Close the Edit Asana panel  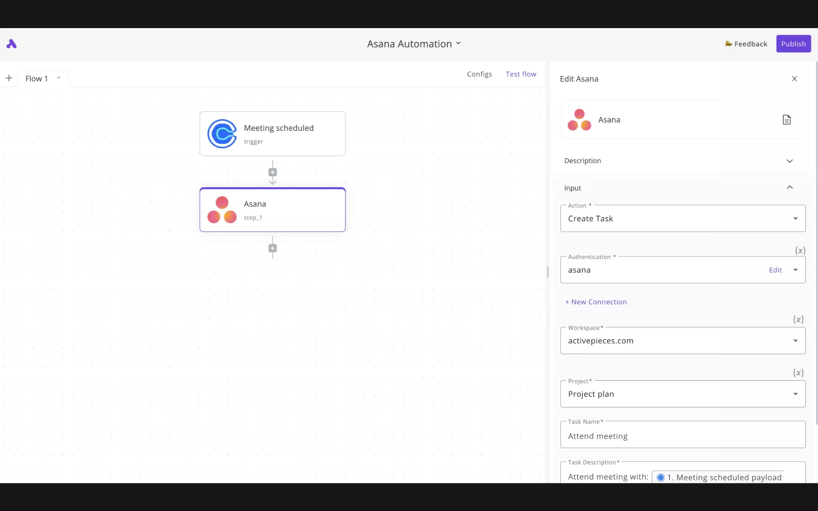coord(794,79)
